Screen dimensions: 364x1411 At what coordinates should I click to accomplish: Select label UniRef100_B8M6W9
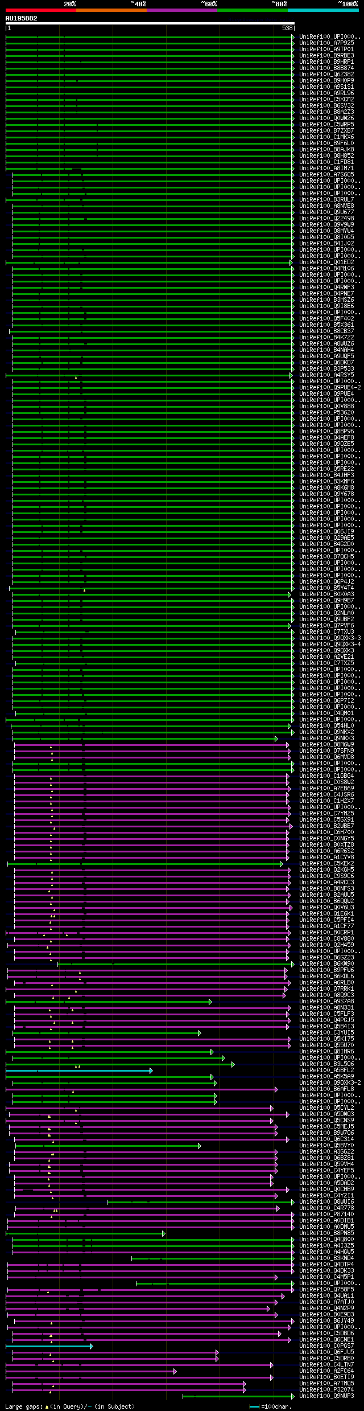(x=326, y=744)
